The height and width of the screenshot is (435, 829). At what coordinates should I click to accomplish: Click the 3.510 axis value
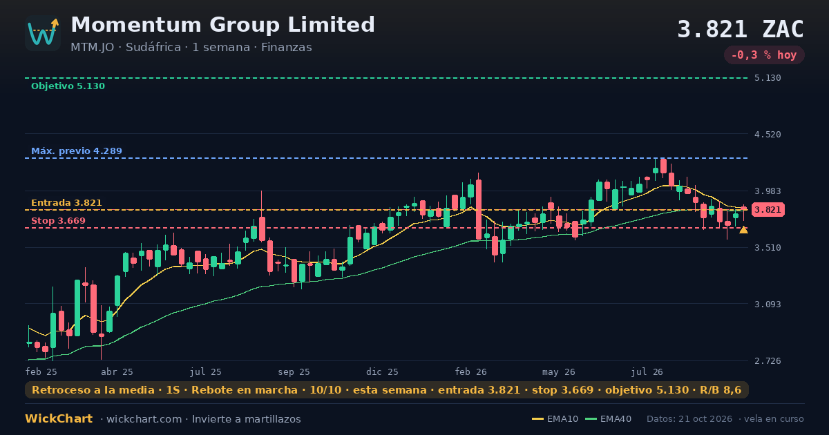pyautogui.click(x=768, y=248)
